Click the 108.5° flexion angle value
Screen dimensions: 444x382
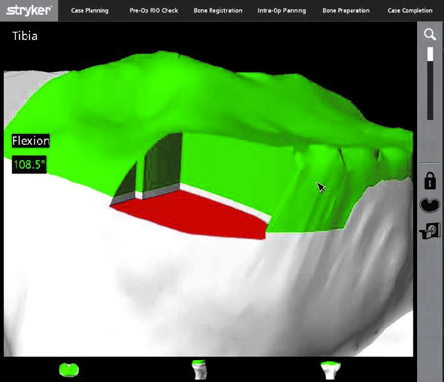29,165
